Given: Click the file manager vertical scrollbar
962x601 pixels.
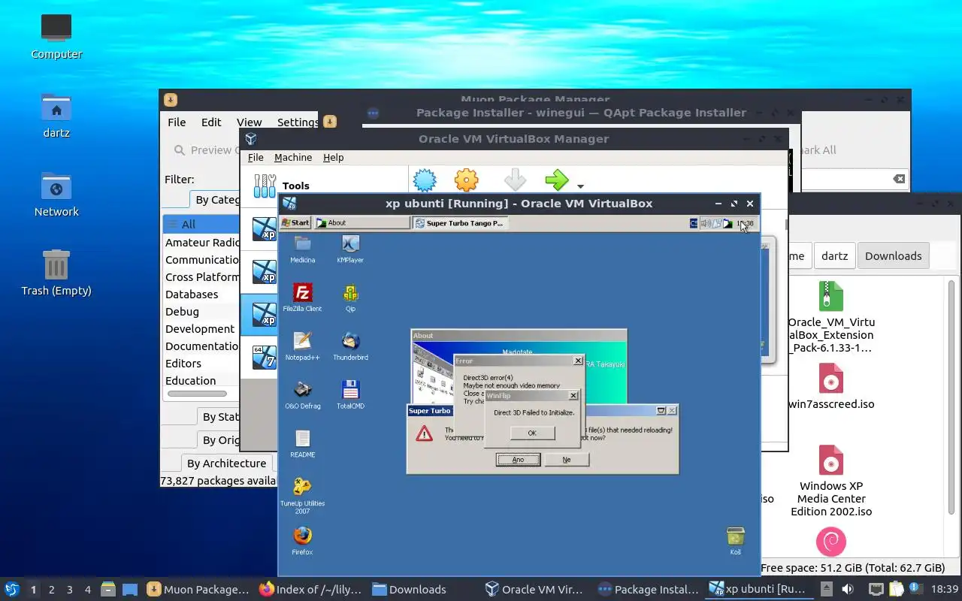Looking at the screenshot, I should point(951,398).
